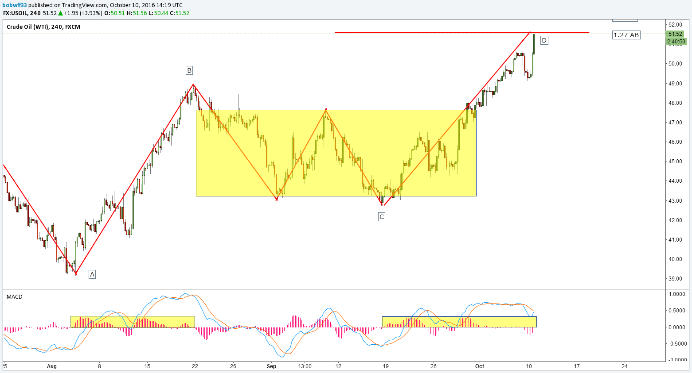Image resolution: width=692 pixels, height=373 pixels.
Task: Click the Aug label on time axis
Action: (52, 366)
